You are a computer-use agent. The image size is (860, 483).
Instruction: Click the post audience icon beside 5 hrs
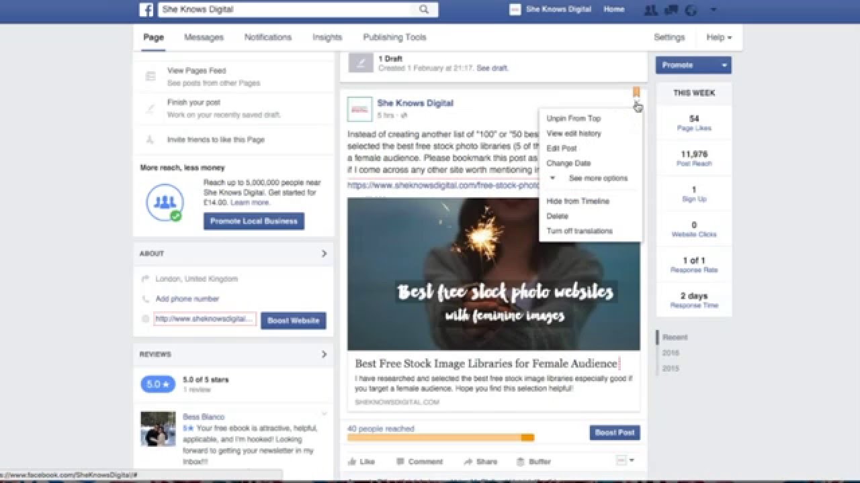[x=404, y=116]
